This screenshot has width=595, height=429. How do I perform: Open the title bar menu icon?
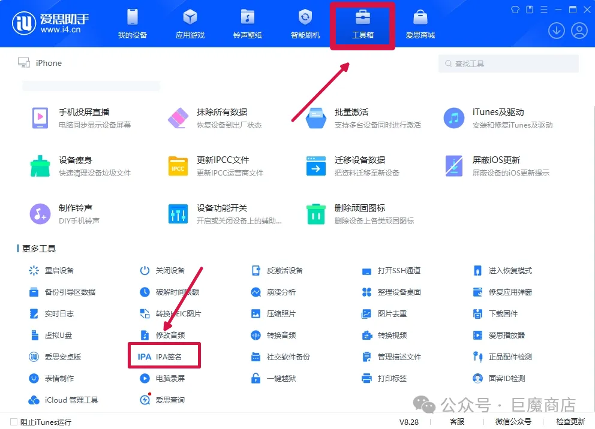[x=544, y=10]
